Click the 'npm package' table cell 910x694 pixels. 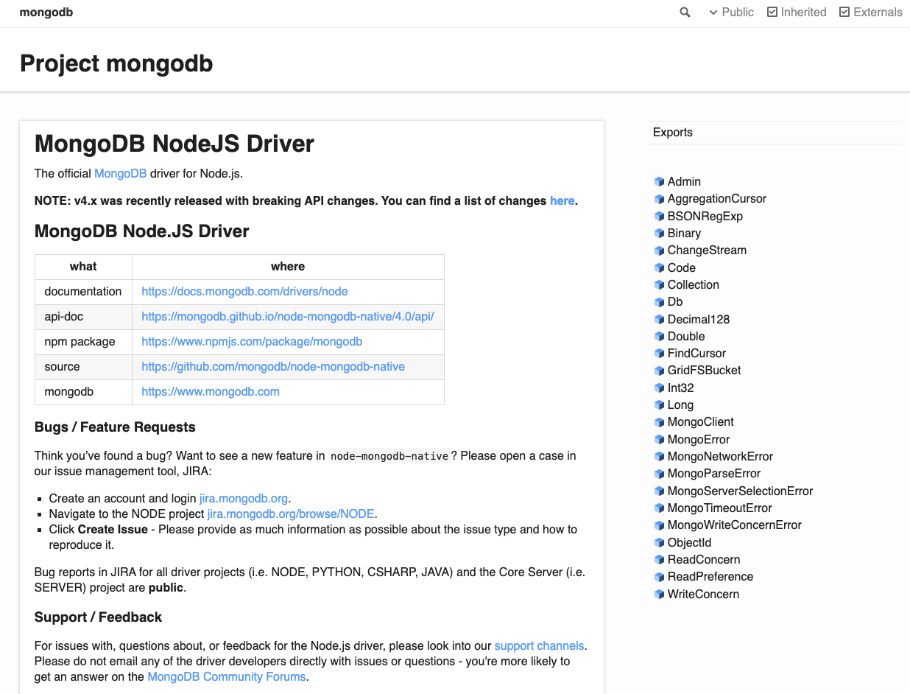click(x=83, y=341)
